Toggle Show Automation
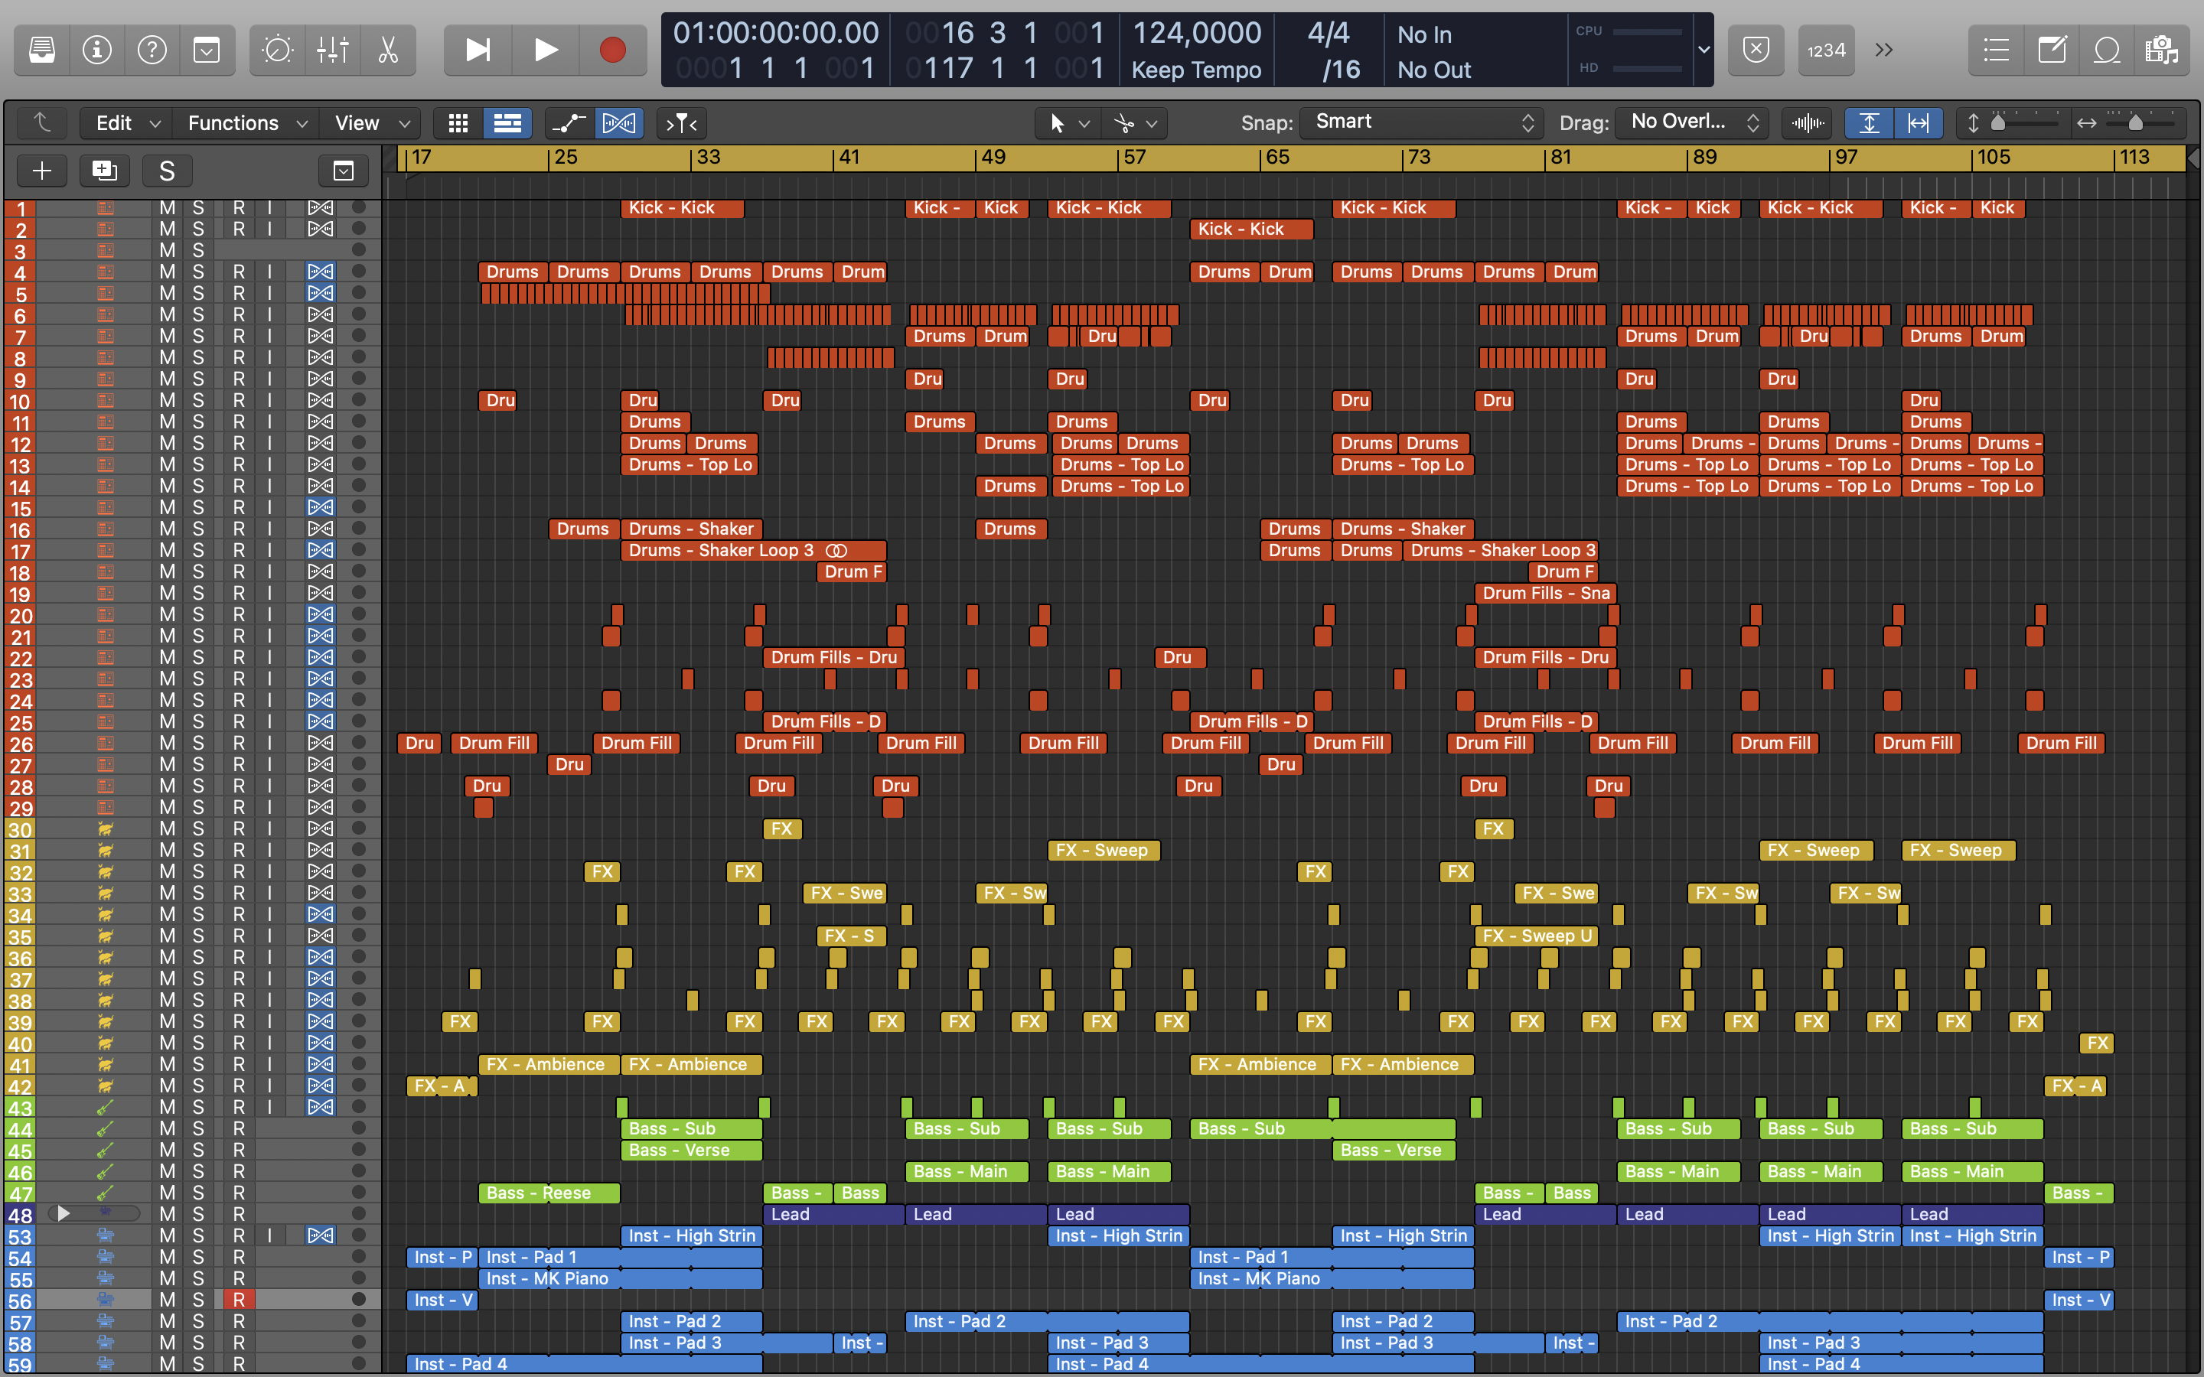The width and height of the screenshot is (2204, 1377). tap(569, 123)
